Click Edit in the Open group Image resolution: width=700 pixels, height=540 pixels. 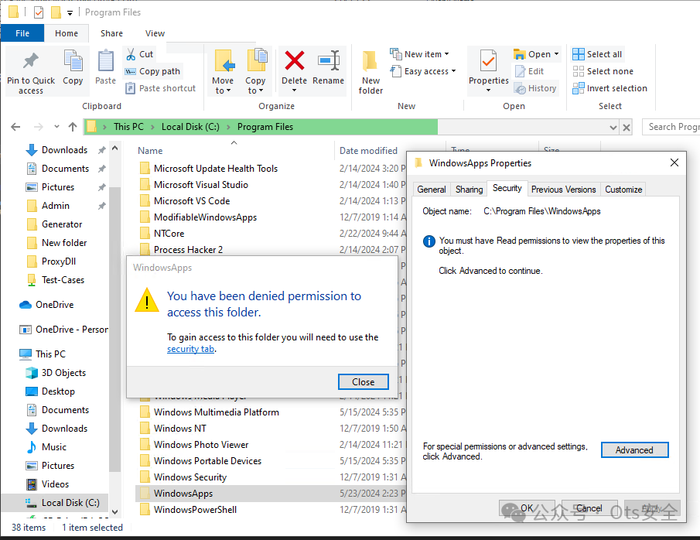tap(530, 71)
